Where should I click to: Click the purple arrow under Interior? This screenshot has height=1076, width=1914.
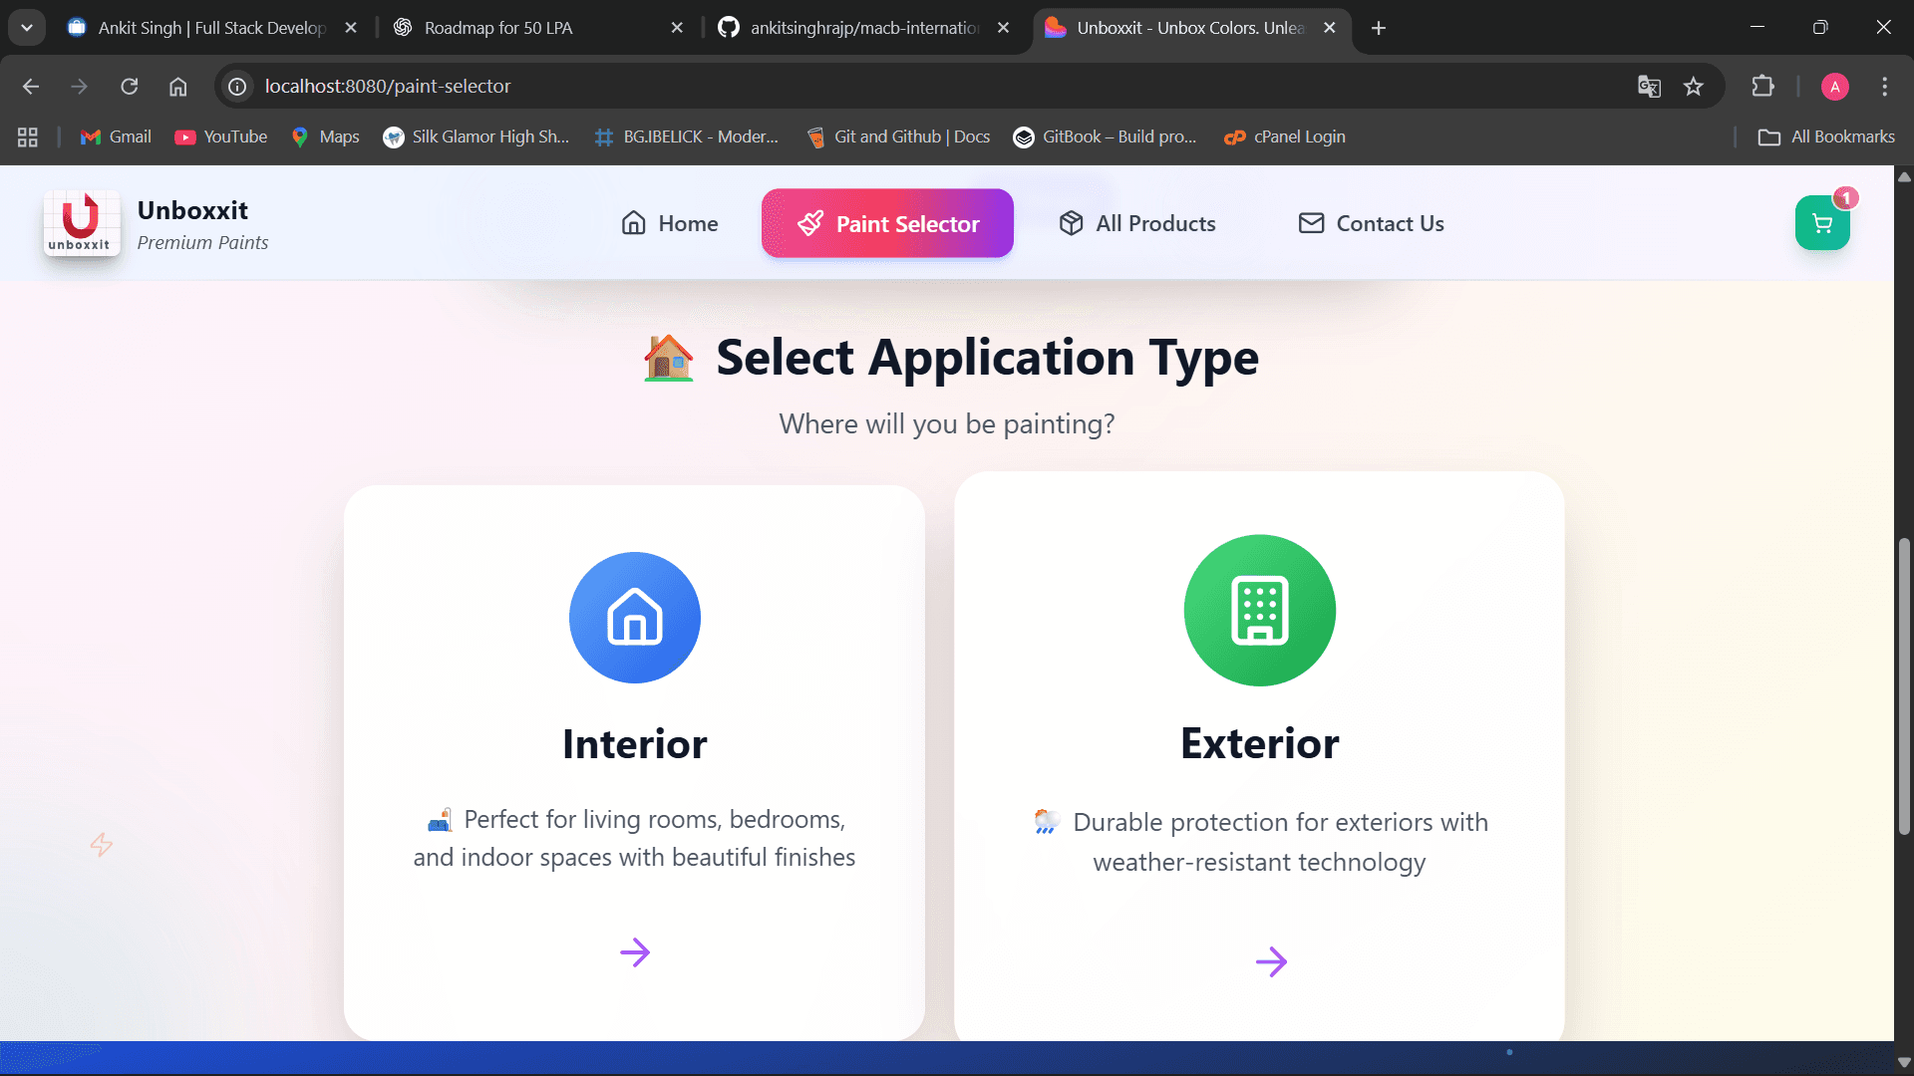634,952
